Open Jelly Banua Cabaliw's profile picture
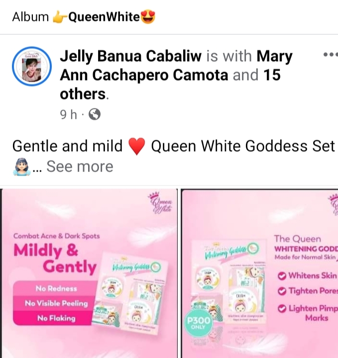 [32, 67]
